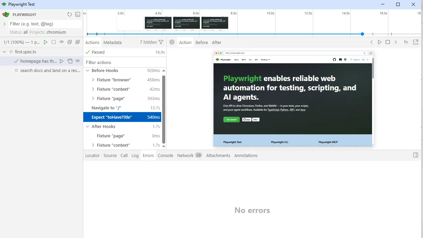Click the Reload tests icon next to PLAYWRIGHT
This screenshot has width=423, height=238.
(70, 14)
